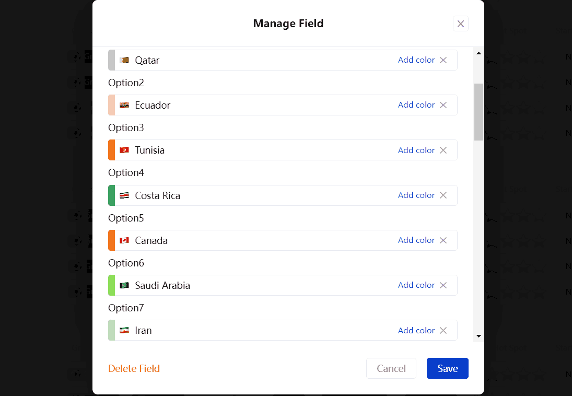Open Add color for Saudi Arabia
Image resolution: width=572 pixels, height=396 pixels.
tap(416, 285)
